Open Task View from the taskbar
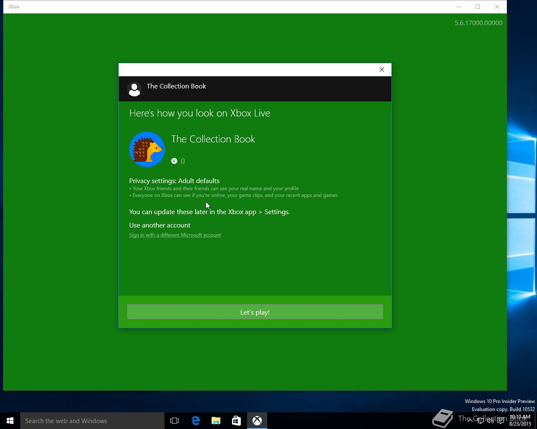The image size is (537, 429). click(175, 421)
